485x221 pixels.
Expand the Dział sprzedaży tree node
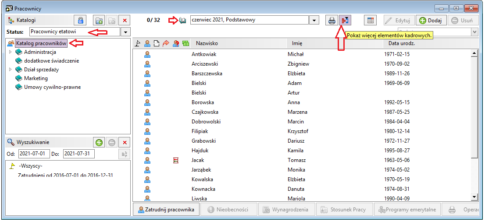click(11, 70)
